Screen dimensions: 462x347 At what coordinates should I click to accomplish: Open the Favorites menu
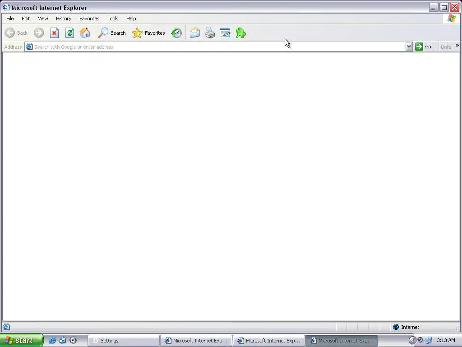point(89,19)
